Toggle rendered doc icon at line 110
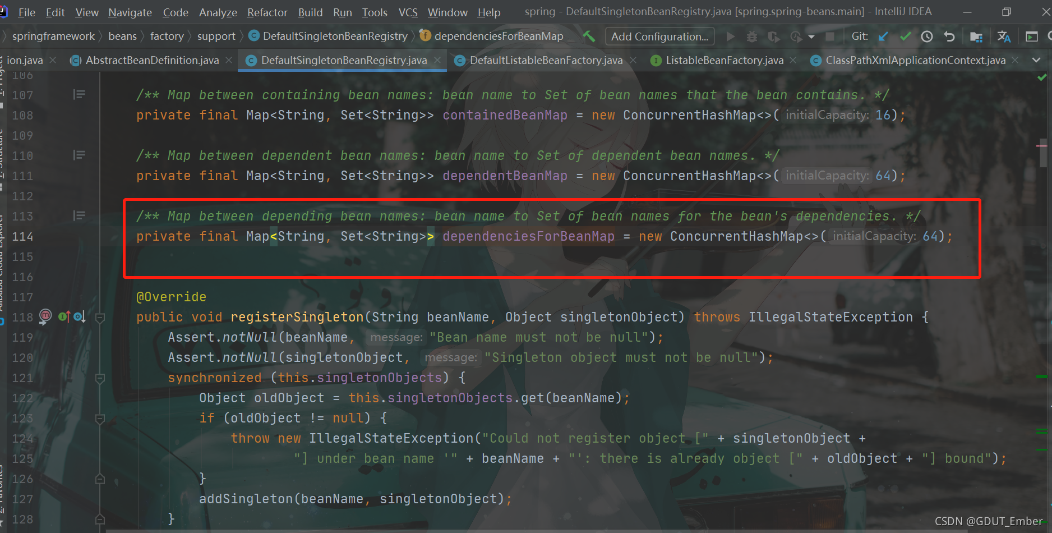 pos(79,155)
